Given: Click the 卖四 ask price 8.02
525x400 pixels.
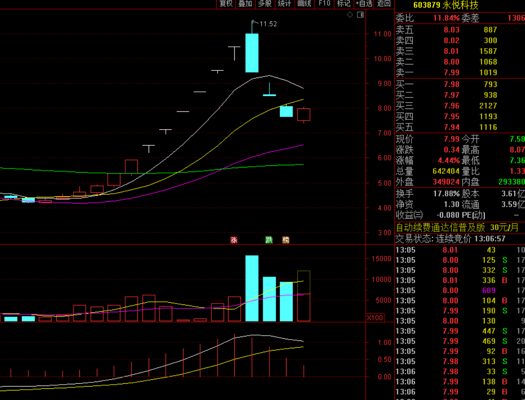Looking at the screenshot, I should pyautogui.click(x=452, y=41).
